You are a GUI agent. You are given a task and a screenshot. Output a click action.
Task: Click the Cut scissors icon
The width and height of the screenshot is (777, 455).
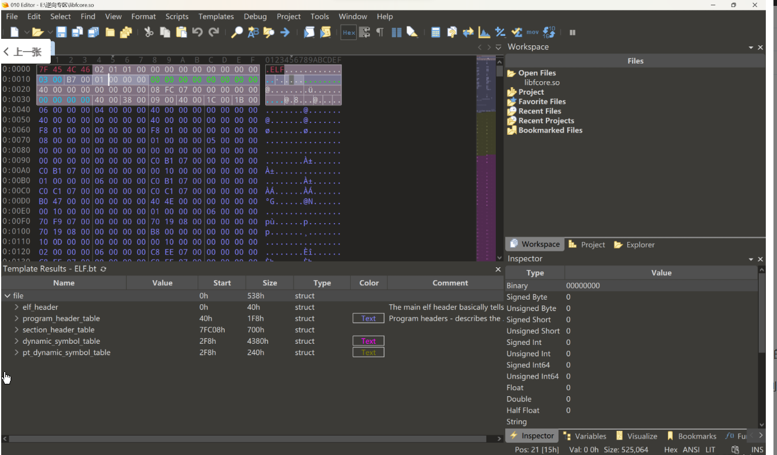pos(149,32)
